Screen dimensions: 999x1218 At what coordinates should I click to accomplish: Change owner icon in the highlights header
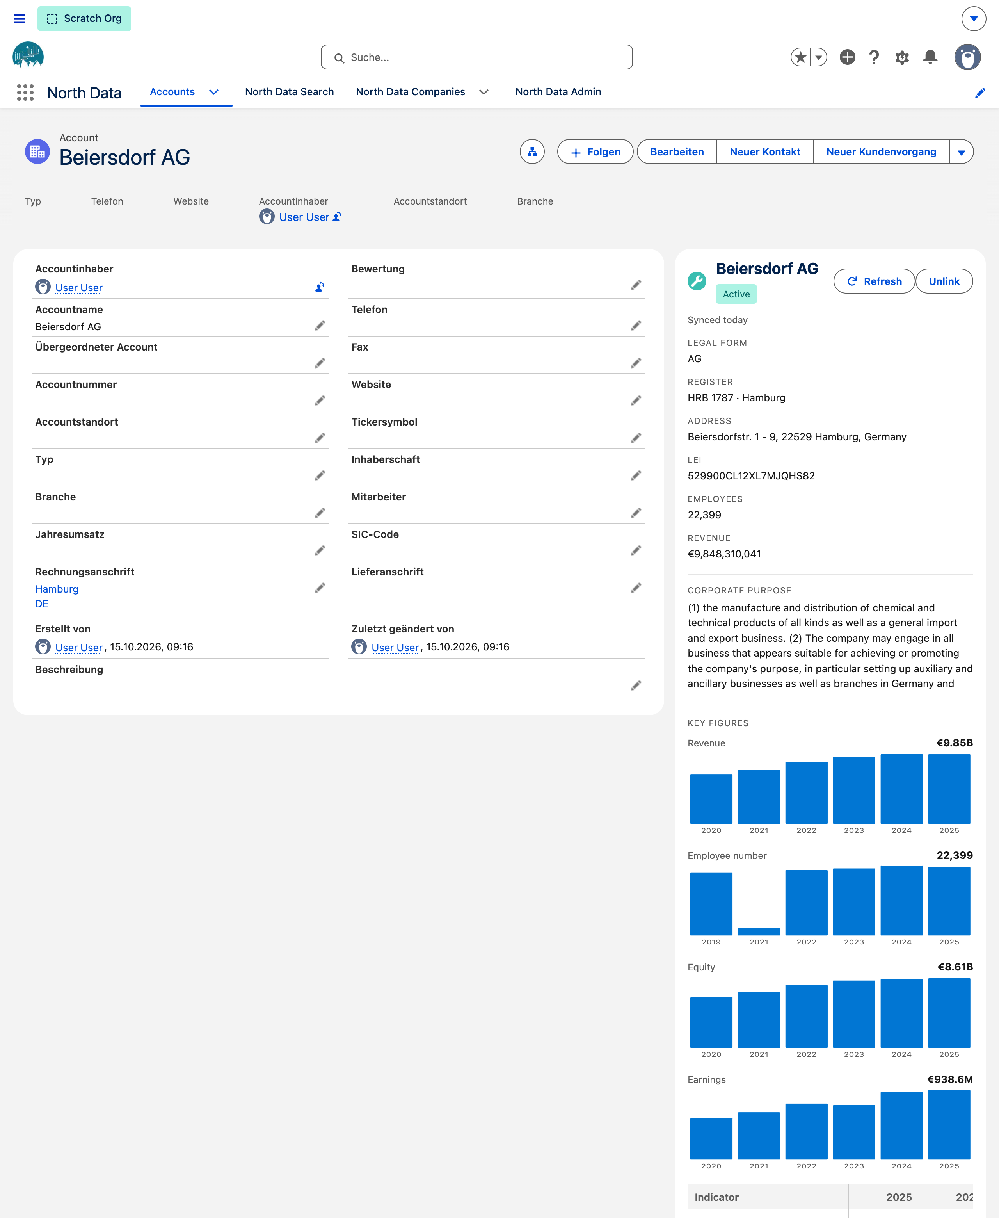[337, 216]
